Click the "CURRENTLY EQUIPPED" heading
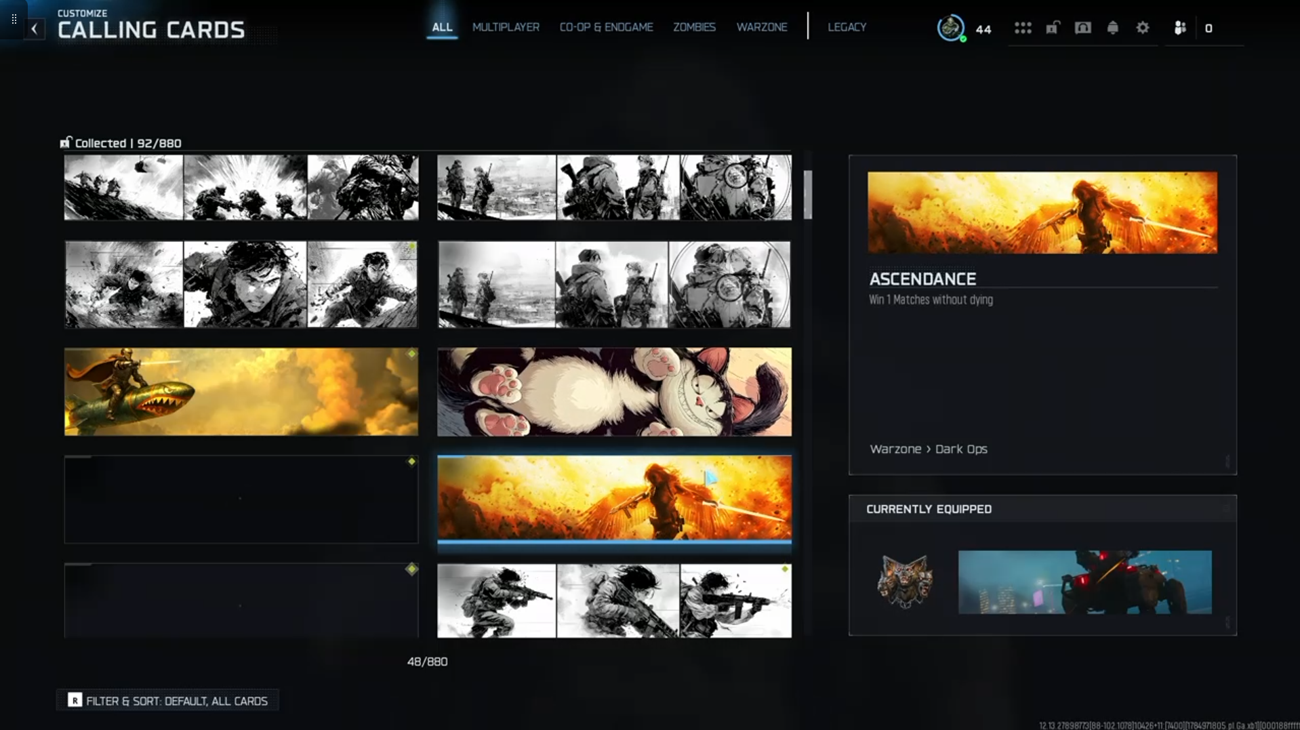The width and height of the screenshot is (1300, 730). (x=929, y=509)
